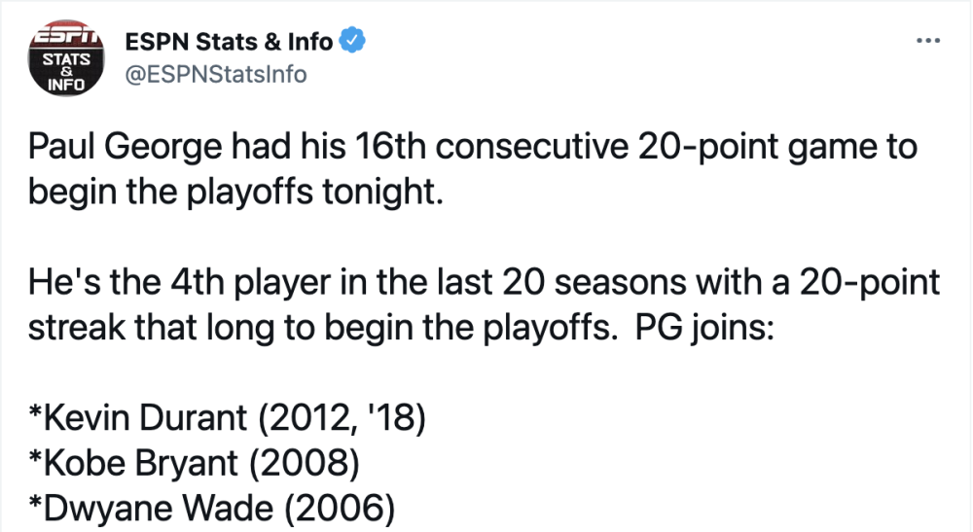Click the blue verified checkmark badge
Screen dimensions: 973x532
click(352, 41)
